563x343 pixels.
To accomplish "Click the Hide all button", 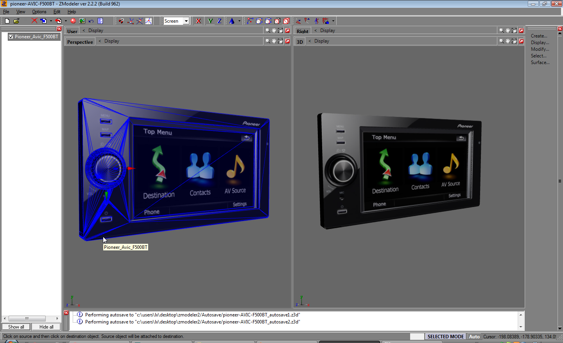I will pos(46,327).
